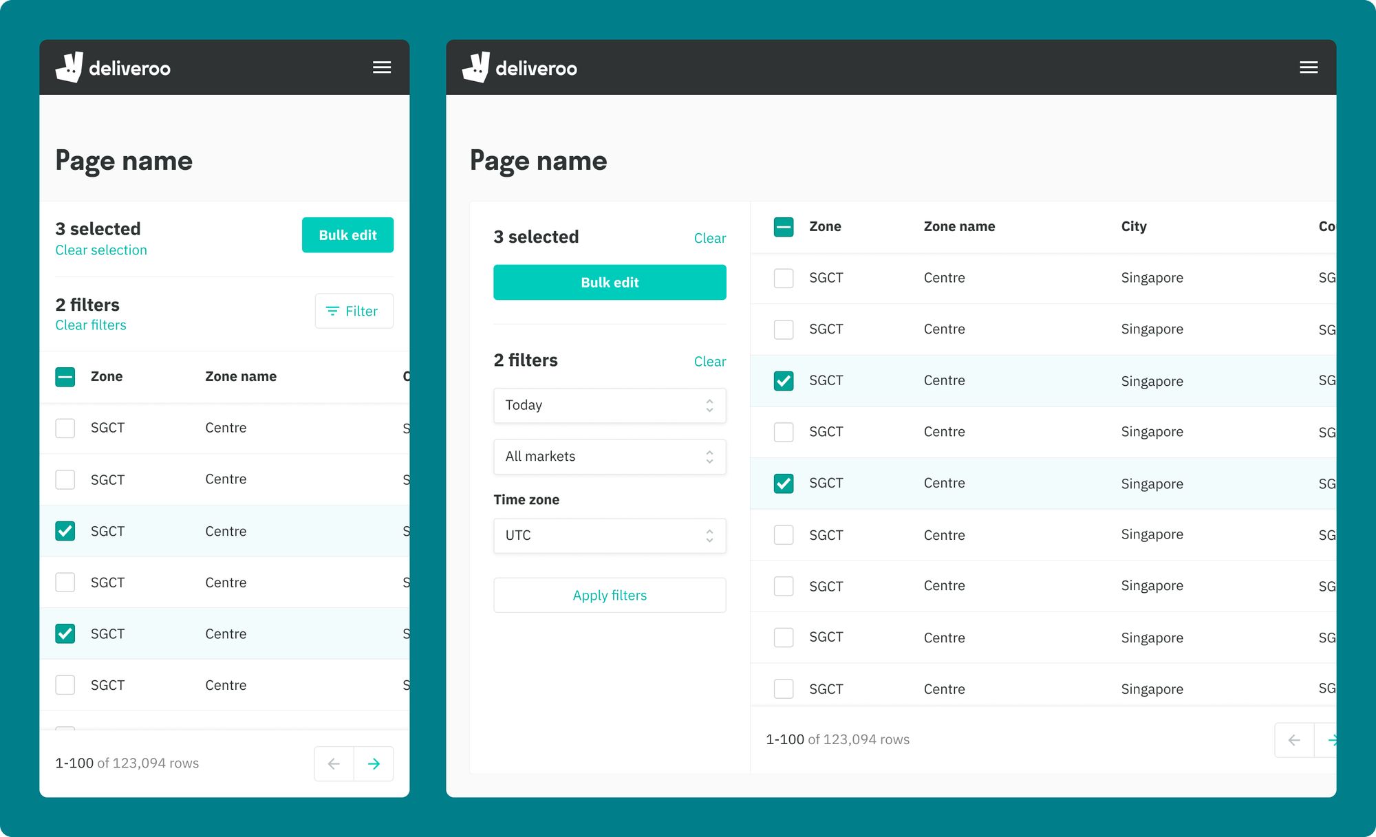Check fourth SGCT row checkbox in desktop table
The image size is (1376, 837).
click(x=784, y=432)
